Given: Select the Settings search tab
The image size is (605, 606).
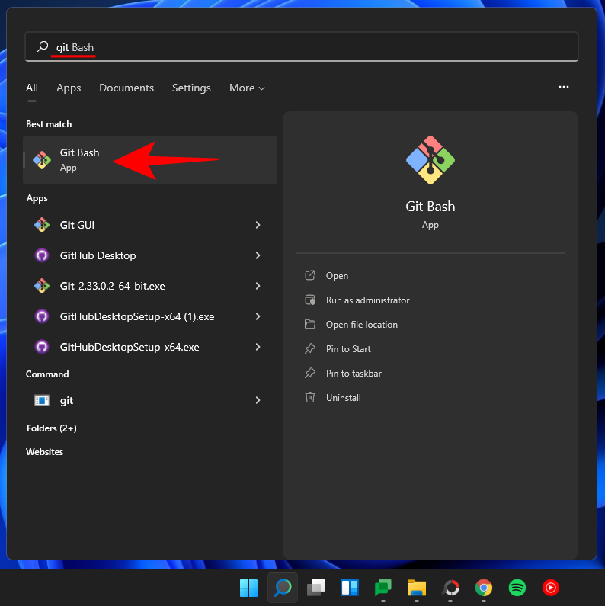Looking at the screenshot, I should pos(191,88).
